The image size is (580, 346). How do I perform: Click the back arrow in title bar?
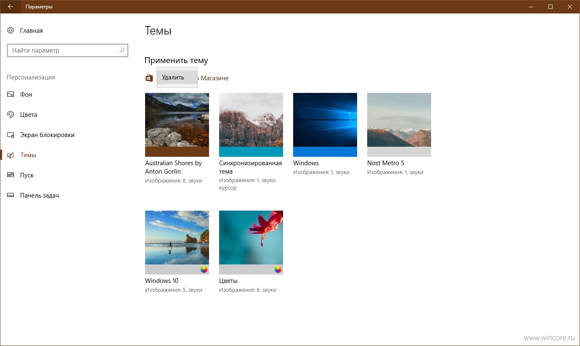coord(11,7)
